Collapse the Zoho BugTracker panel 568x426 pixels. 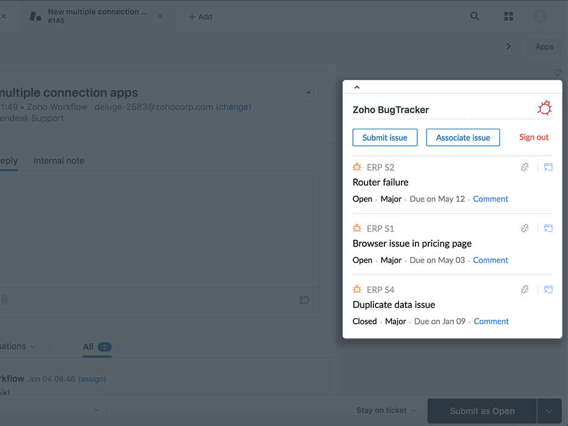point(357,87)
